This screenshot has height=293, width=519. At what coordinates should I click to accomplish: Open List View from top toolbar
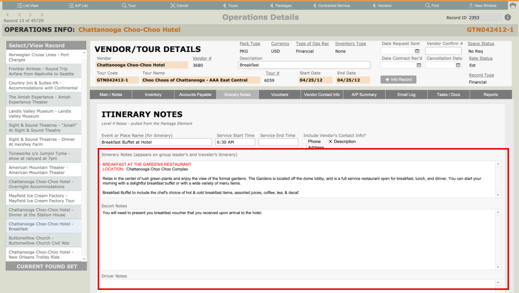tap(28, 6)
